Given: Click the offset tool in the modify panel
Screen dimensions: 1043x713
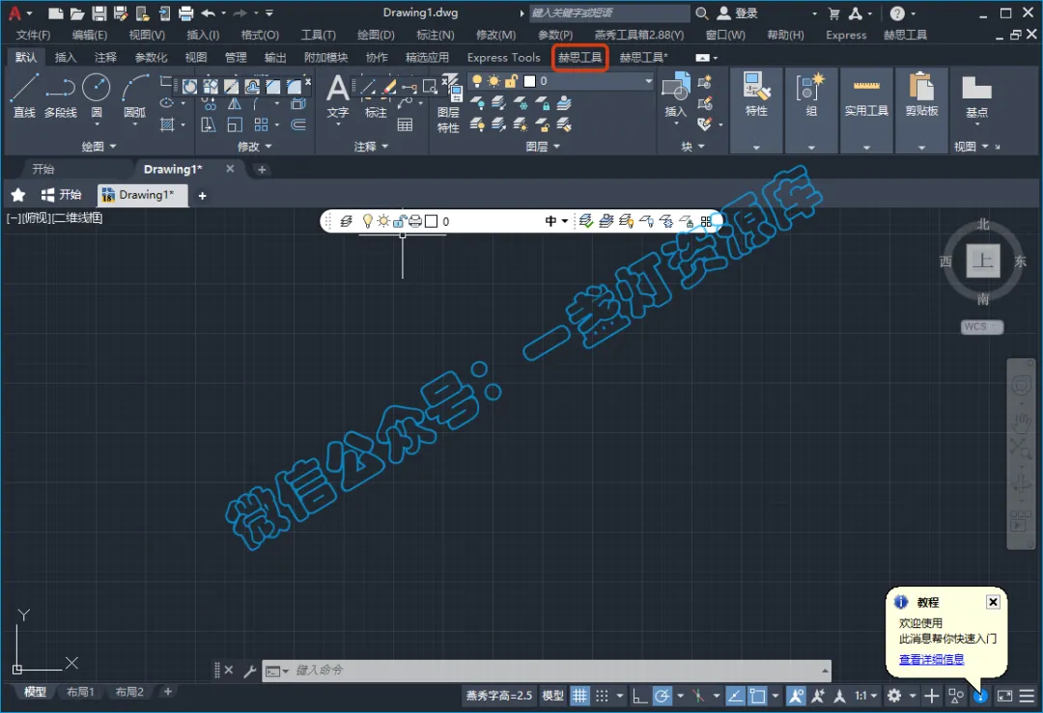Looking at the screenshot, I should [x=298, y=124].
